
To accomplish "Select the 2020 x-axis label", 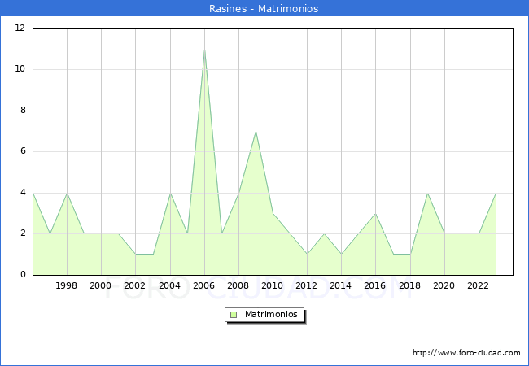I will pyautogui.click(x=444, y=286).
